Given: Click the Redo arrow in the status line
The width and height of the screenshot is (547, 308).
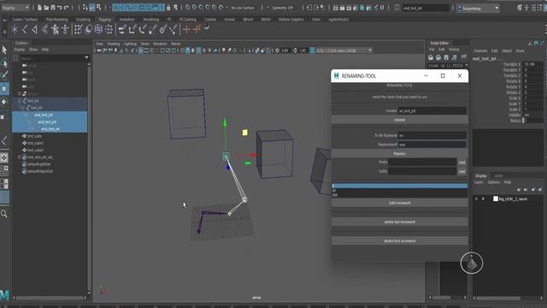Looking at the screenshot, I should 67,8.
